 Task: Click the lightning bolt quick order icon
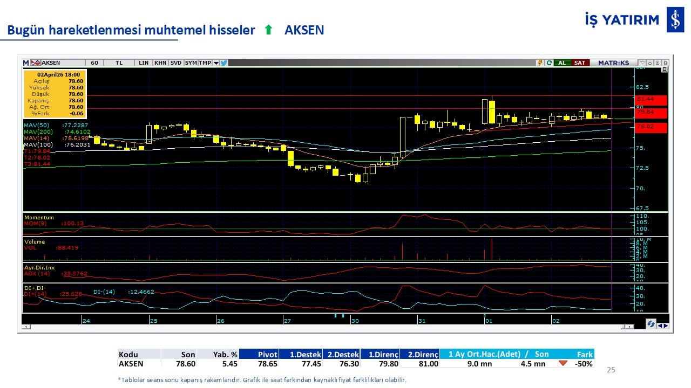click(x=540, y=63)
